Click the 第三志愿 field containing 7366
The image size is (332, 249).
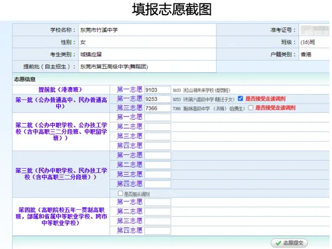point(158,108)
